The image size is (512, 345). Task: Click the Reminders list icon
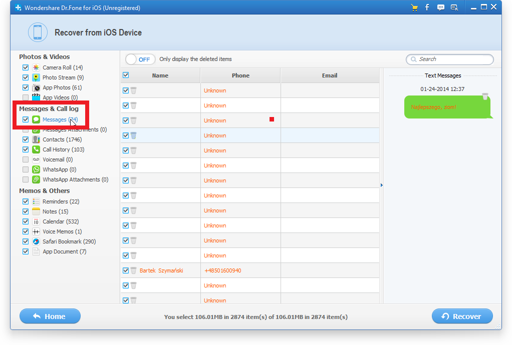(x=36, y=201)
